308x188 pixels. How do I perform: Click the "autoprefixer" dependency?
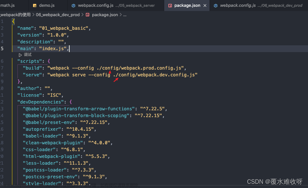point(42,129)
